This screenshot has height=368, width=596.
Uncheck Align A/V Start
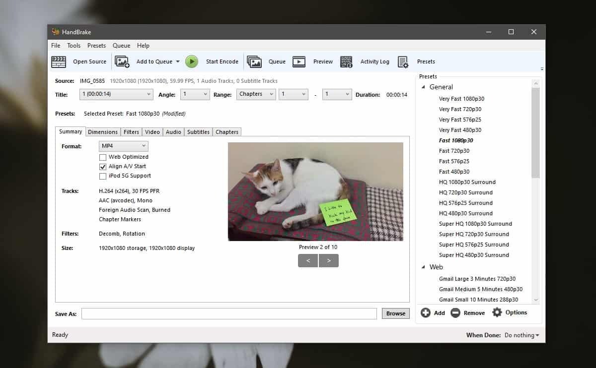tap(103, 167)
